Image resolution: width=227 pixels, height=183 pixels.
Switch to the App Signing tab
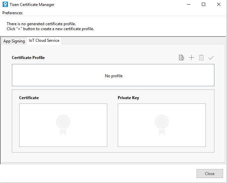[x=14, y=41]
